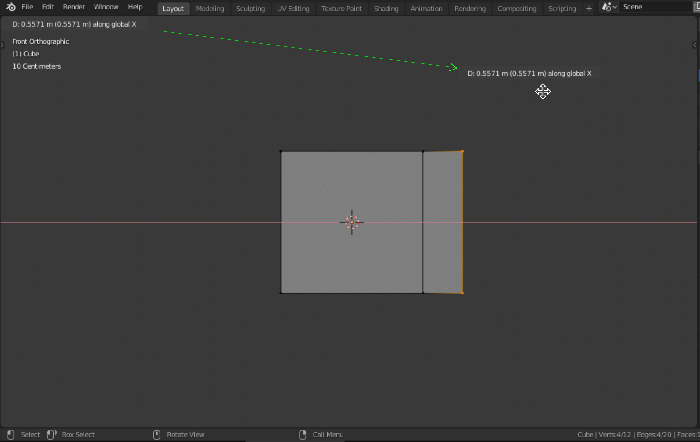The height and width of the screenshot is (442, 700).
Task: Expand the left toolbar region arrow
Action: coord(2,45)
